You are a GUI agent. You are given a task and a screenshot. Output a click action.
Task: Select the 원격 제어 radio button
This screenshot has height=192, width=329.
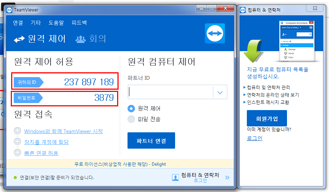point(131,109)
